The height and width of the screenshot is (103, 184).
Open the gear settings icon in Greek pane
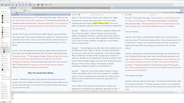79,15
